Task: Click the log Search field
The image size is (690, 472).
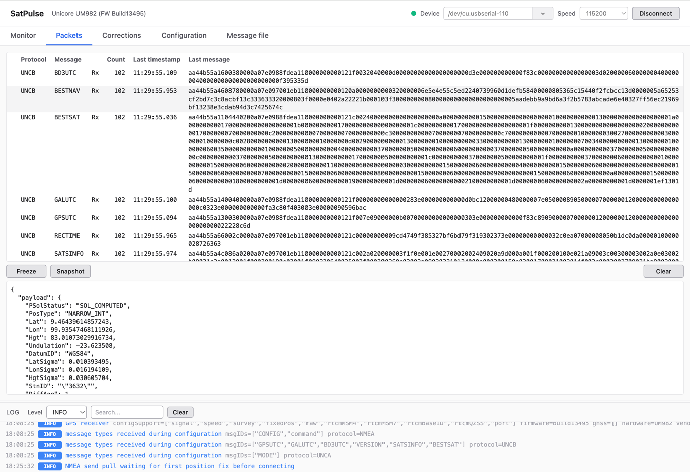Action: coord(127,412)
